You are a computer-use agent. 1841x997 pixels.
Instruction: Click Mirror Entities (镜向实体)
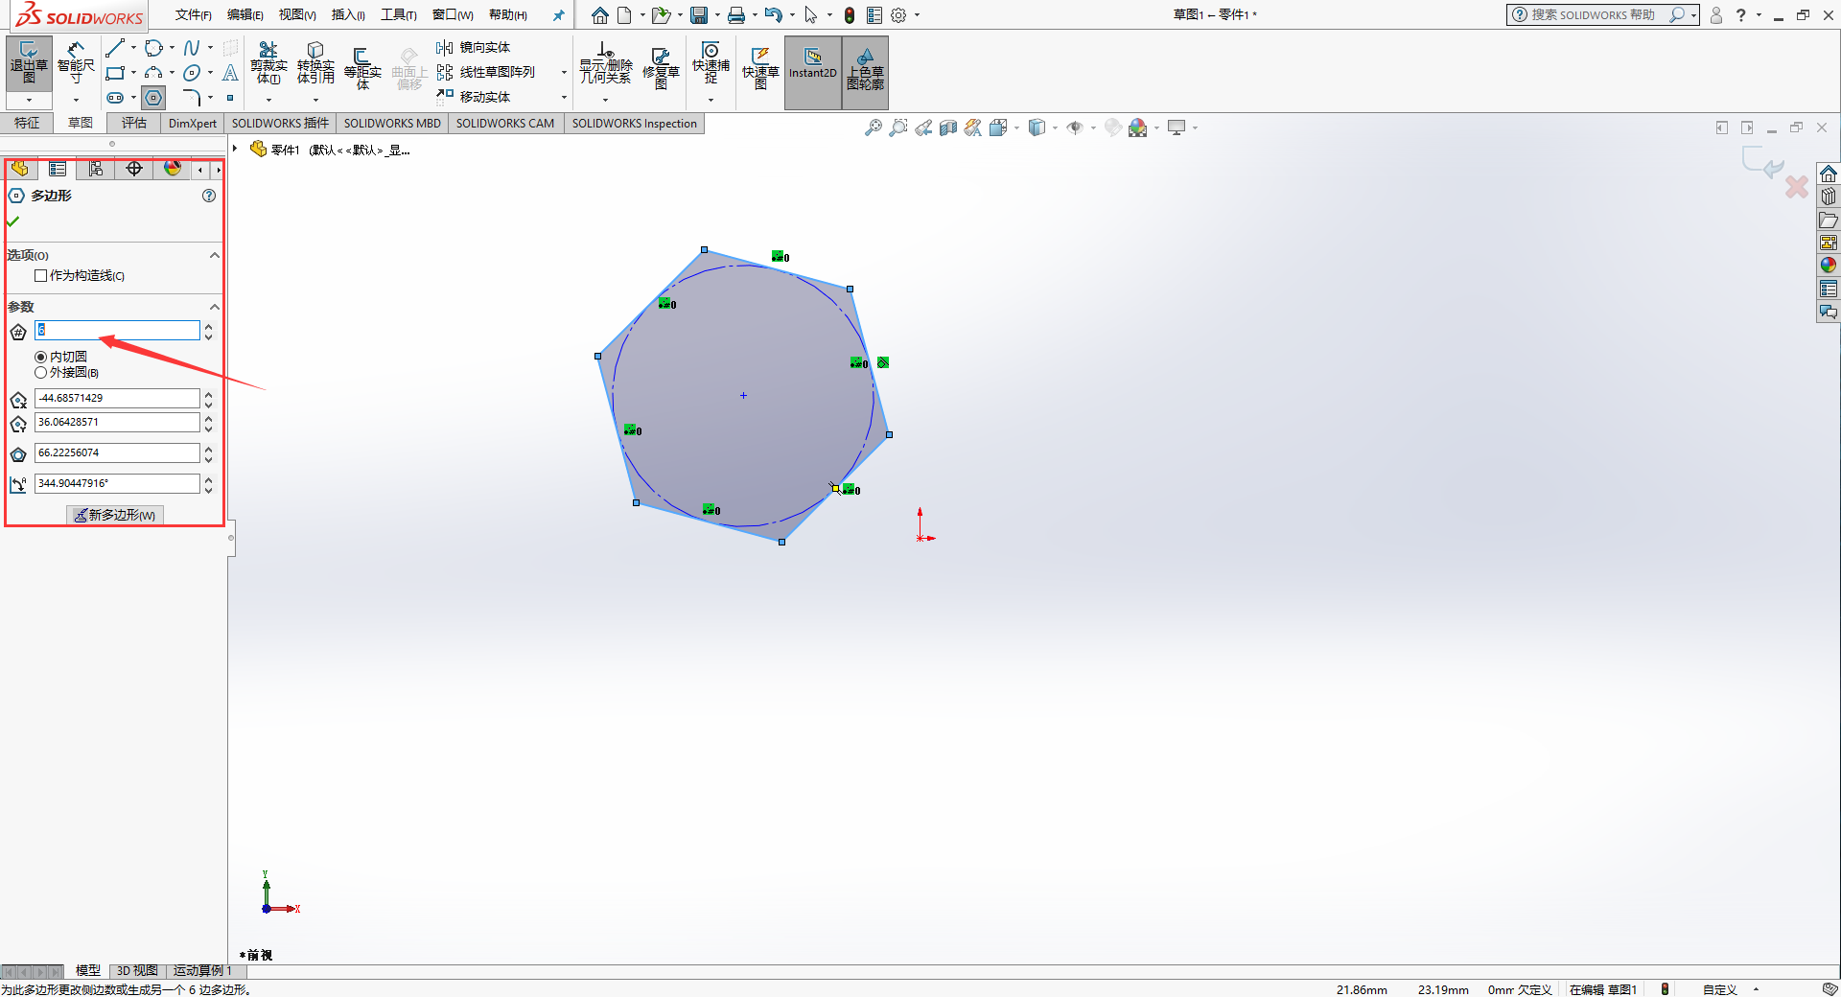pos(474,47)
